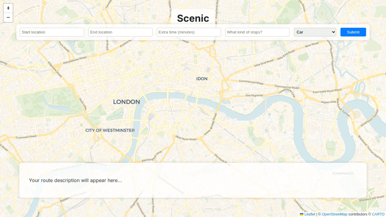The height and width of the screenshot is (217, 386).
Task: Click the Start location field
Action: point(52,32)
